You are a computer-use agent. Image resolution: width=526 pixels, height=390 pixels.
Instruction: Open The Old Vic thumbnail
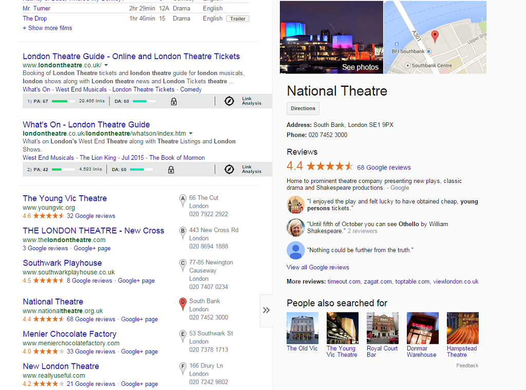(302, 328)
